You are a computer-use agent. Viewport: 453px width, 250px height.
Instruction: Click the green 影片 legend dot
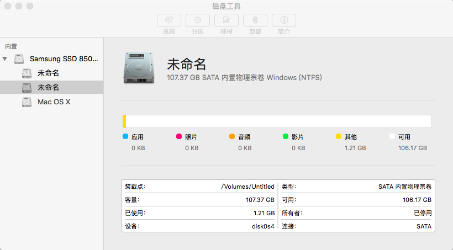click(286, 136)
